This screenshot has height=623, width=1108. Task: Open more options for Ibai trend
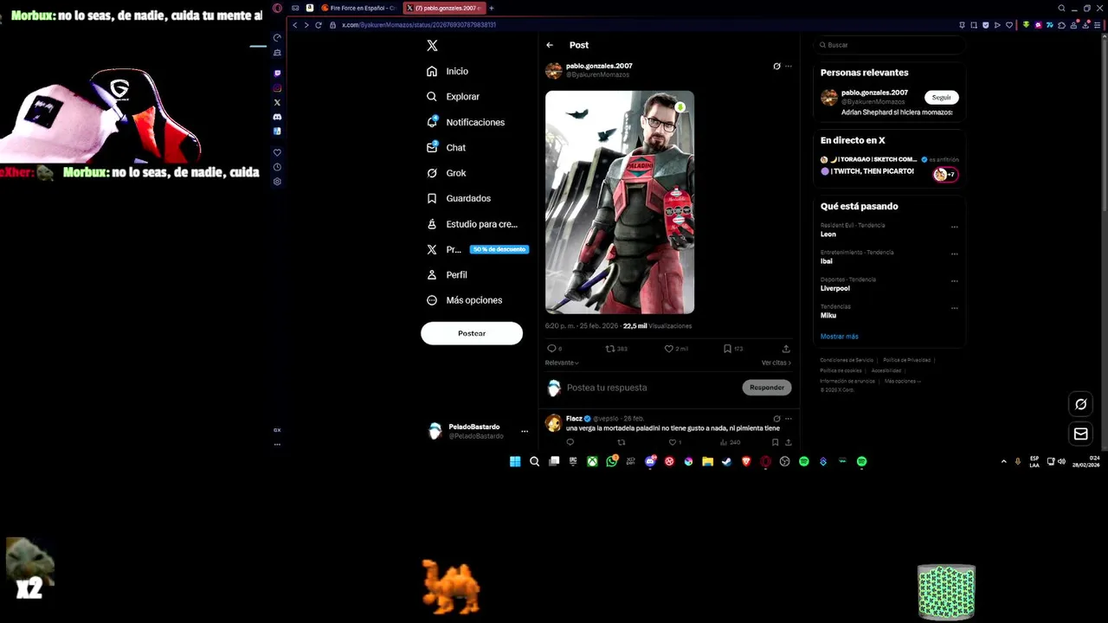(x=954, y=254)
